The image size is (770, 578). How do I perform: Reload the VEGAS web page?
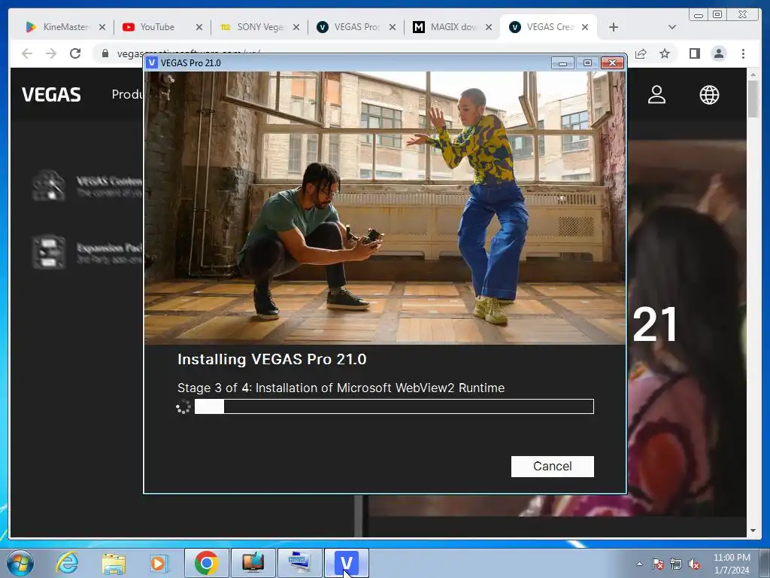(x=75, y=53)
